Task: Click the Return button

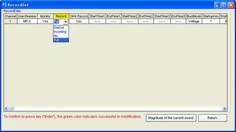Action: (x=212, y=118)
